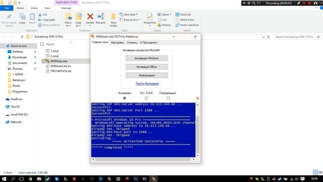Click the Copy icon in ribbon
Viewport: 323px width, 182px height.
click(x=22, y=17)
